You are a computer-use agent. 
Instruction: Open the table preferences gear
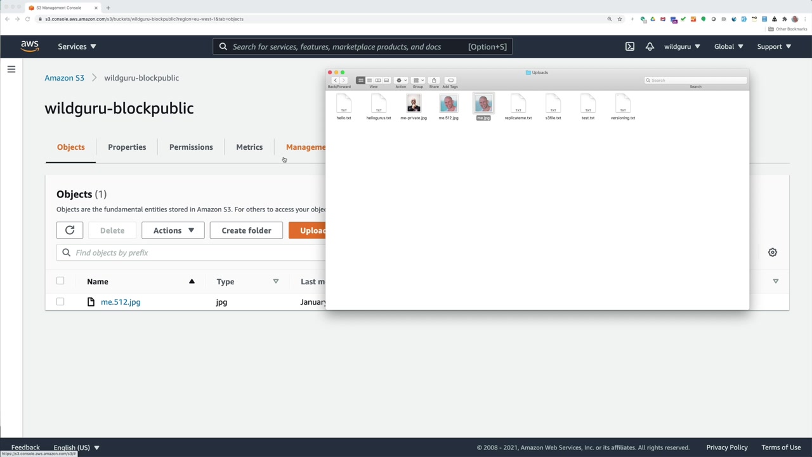[773, 253]
